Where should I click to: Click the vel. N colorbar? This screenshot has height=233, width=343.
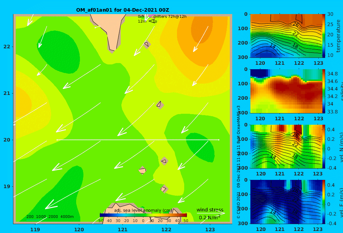(x=324, y=146)
